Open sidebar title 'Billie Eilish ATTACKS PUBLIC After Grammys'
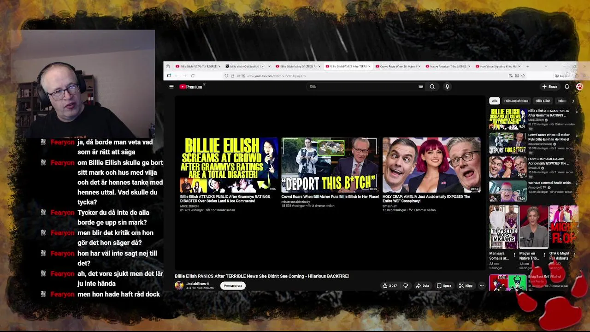The height and width of the screenshot is (332, 590). tap(549, 113)
